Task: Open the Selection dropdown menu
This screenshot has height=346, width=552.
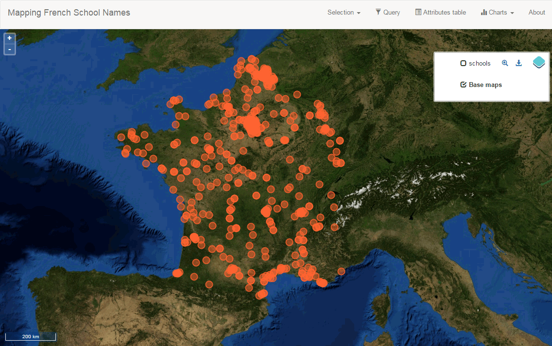Action: pos(344,13)
